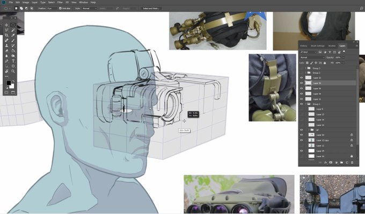Open the Kind filter dropdown
Screen dimensions: 365x214
click(x=309, y=52)
